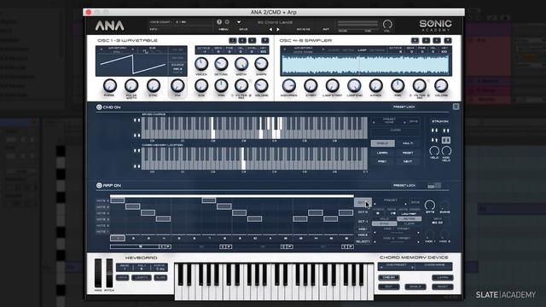The height and width of the screenshot is (307, 546).
Task: Select previous wavetable waveform arrow
Action: point(102,50)
